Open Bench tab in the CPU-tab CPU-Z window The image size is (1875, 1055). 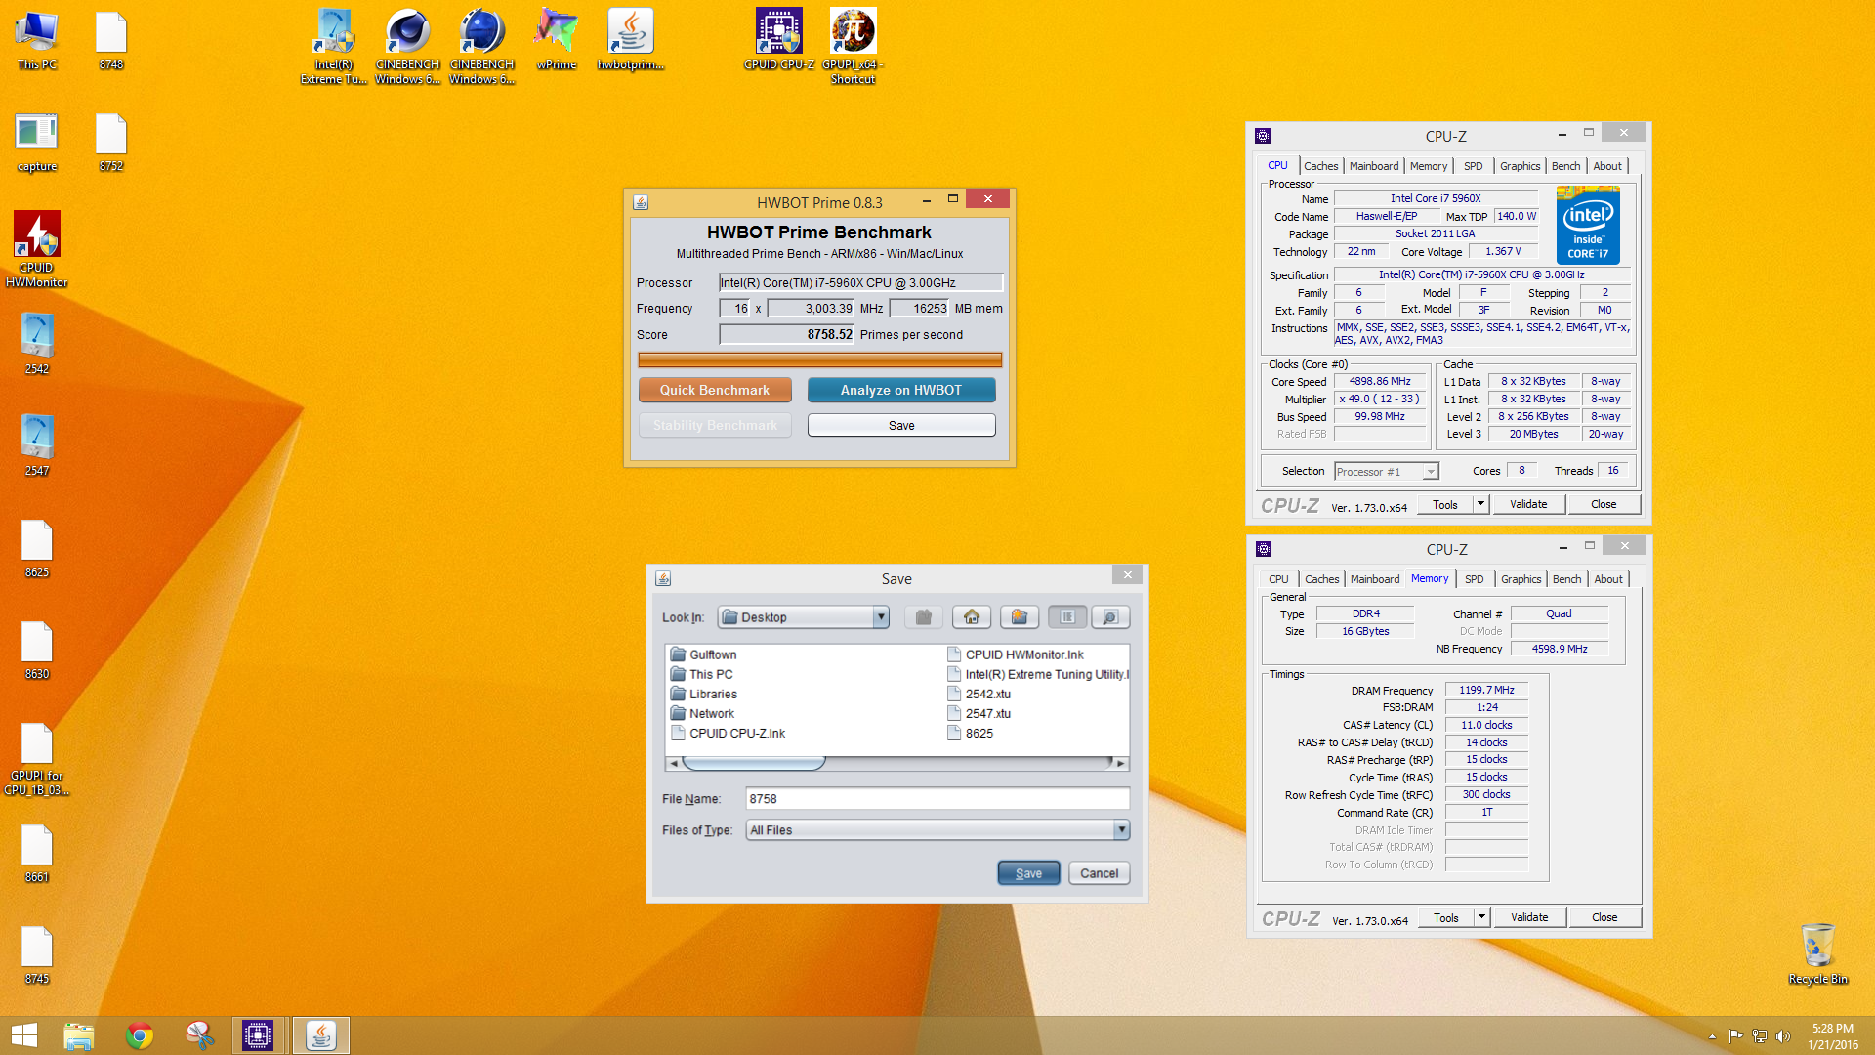point(1565,166)
